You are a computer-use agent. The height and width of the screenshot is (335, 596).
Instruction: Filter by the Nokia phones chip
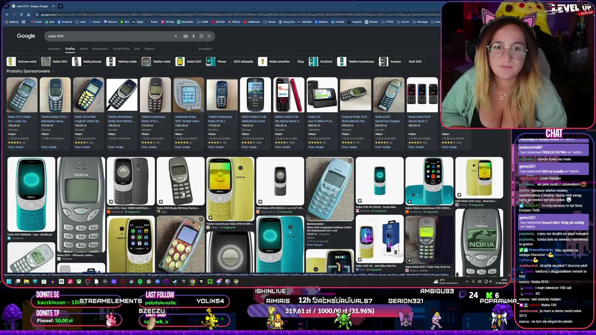pos(87,61)
